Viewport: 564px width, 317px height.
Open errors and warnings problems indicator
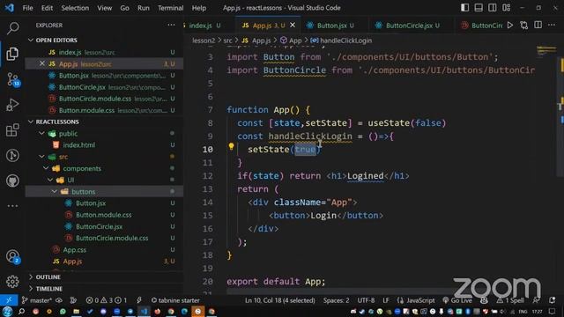click(x=107, y=300)
